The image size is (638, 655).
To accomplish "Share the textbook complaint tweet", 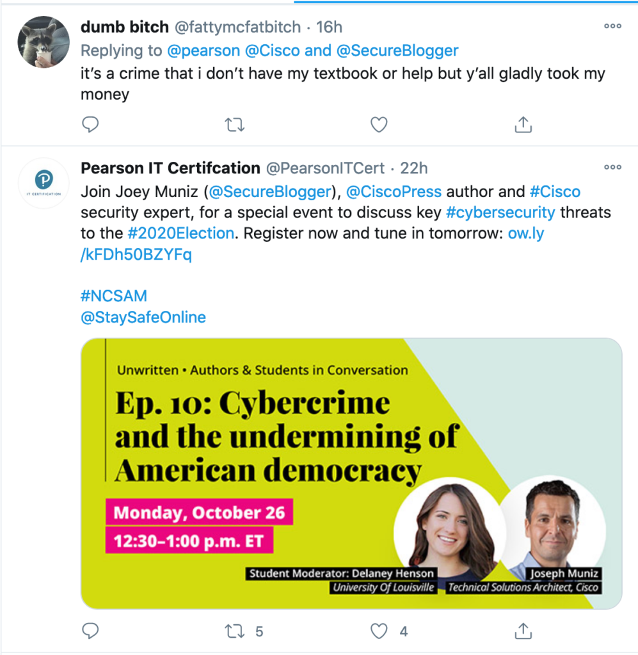I will pyautogui.click(x=523, y=124).
